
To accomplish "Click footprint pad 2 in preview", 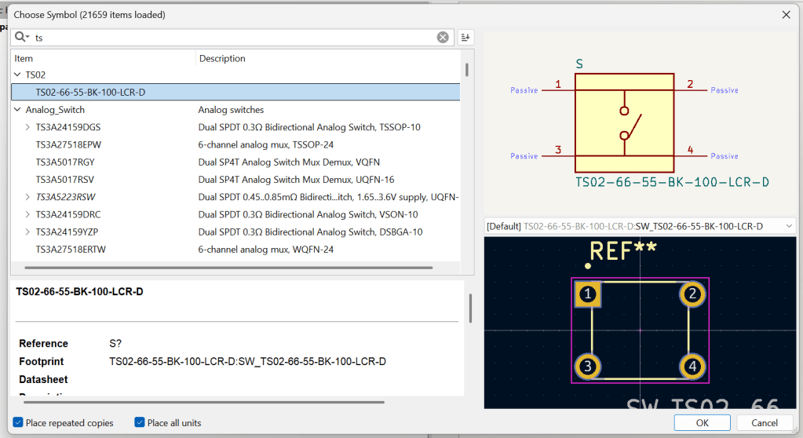I will coord(692,294).
